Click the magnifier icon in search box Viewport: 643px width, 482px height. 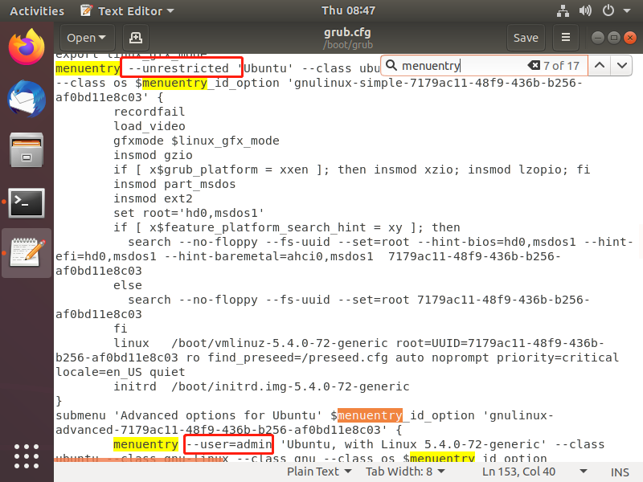pyautogui.click(x=391, y=65)
